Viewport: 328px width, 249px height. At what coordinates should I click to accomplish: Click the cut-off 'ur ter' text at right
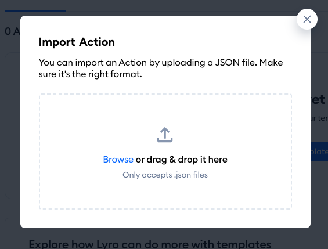tap(319, 118)
